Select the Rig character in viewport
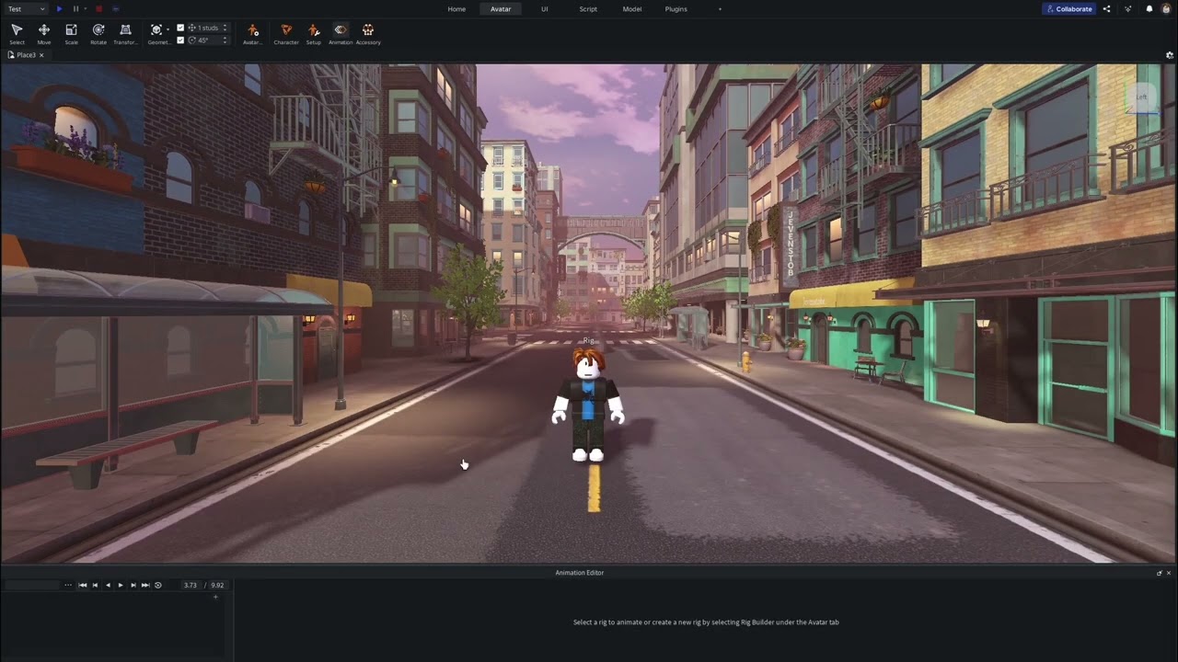The image size is (1178, 662). [588, 405]
